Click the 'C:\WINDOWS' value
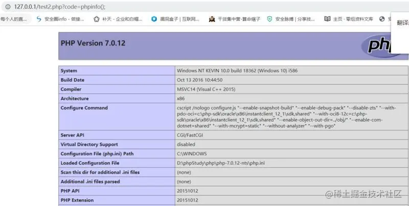This screenshot has height=206, width=409. coord(192,154)
